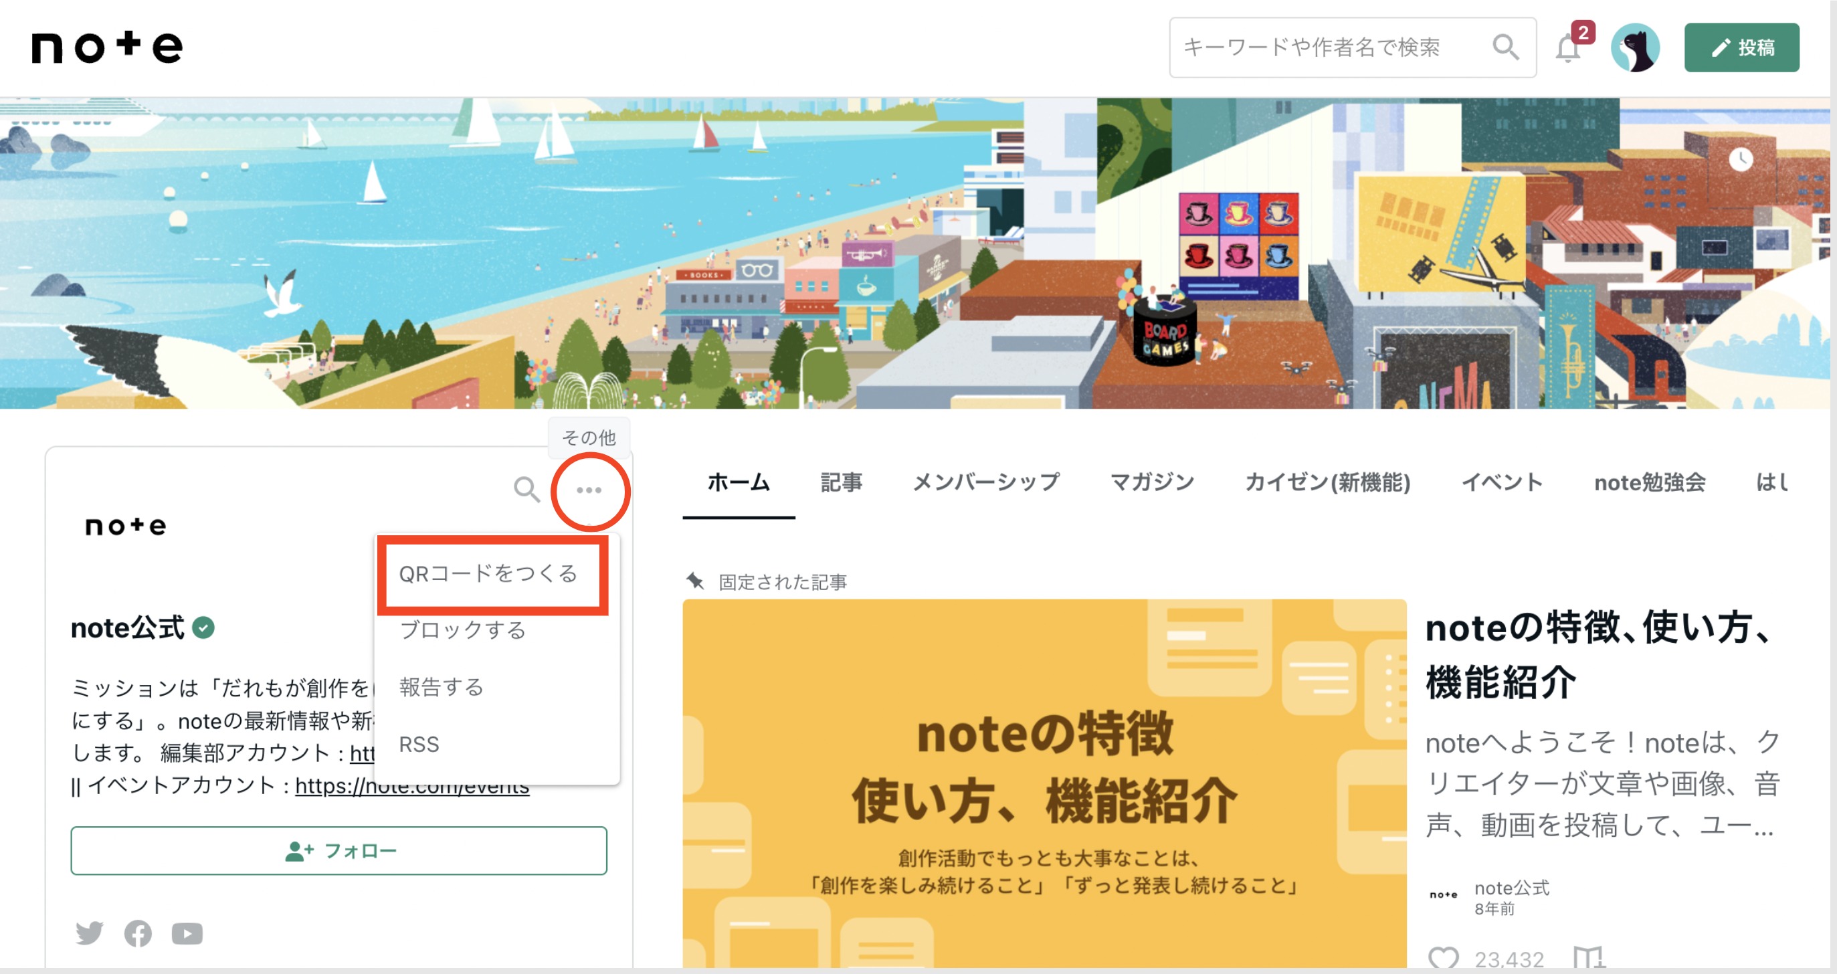Like the article via heart icon
This screenshot has width=1837, height=974.
pyautogui.click(x=1444, y=957)
